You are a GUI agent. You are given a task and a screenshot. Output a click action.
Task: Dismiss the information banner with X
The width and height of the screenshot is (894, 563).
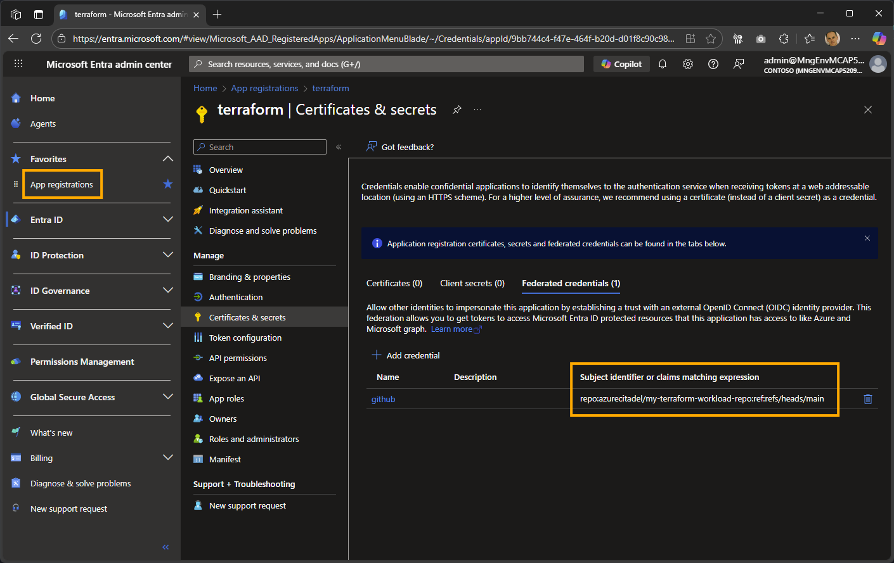pos(867,238)
